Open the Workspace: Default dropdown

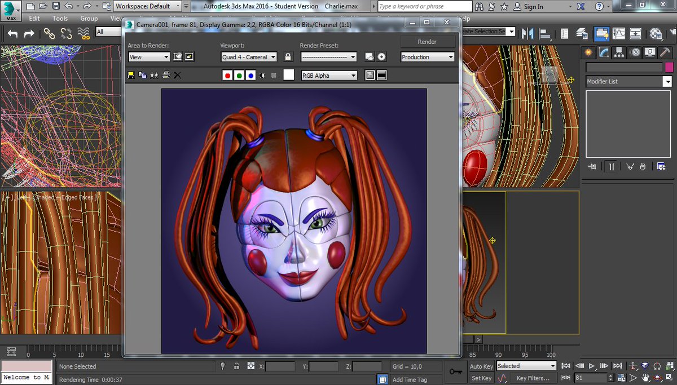click(x=148, y=6)
